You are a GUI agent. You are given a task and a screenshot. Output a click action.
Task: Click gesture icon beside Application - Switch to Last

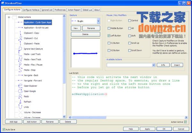(x=20, y=27)
